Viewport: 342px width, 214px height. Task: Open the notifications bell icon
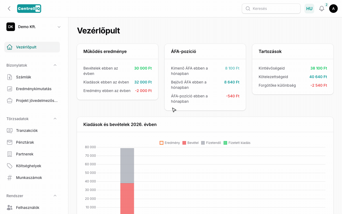(x=322, y=9)
